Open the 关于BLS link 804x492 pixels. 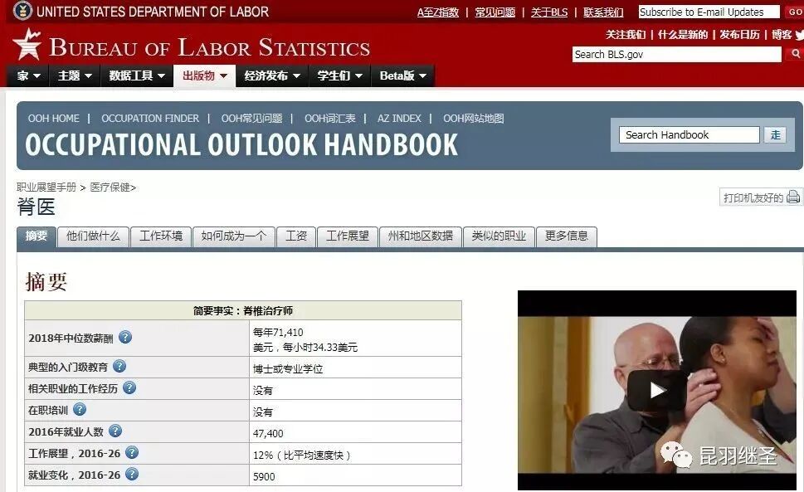pyautogui.click(x=549, y=12)
